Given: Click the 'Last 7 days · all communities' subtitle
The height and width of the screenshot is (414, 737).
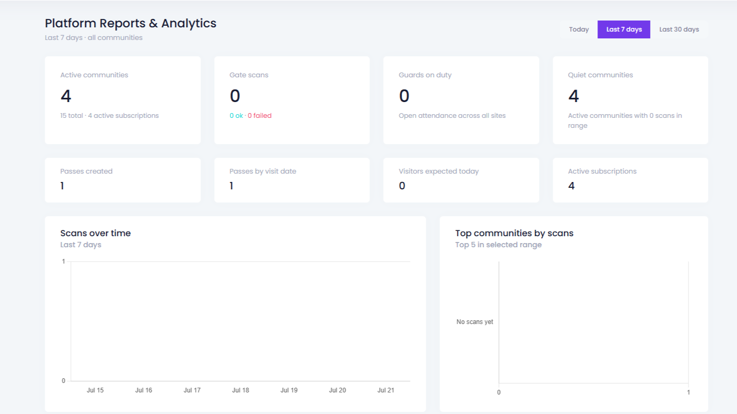Looking at the screenshot, I should (x=94, y=38).
